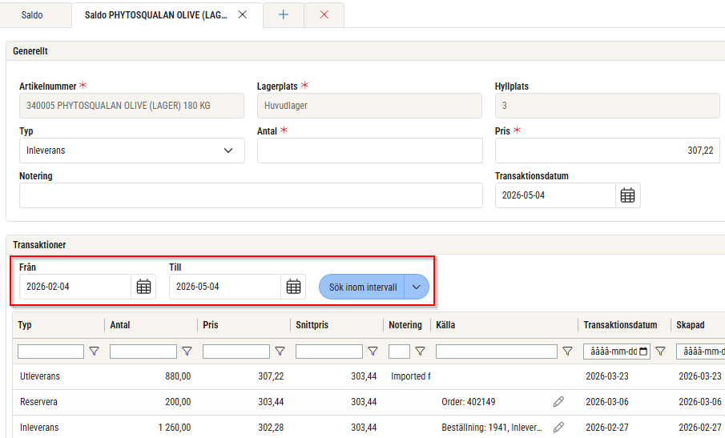The width and height of the screenshot is (725, 438).
Task: Close all tabs with the red X icon
Action: tap(324, 14)
